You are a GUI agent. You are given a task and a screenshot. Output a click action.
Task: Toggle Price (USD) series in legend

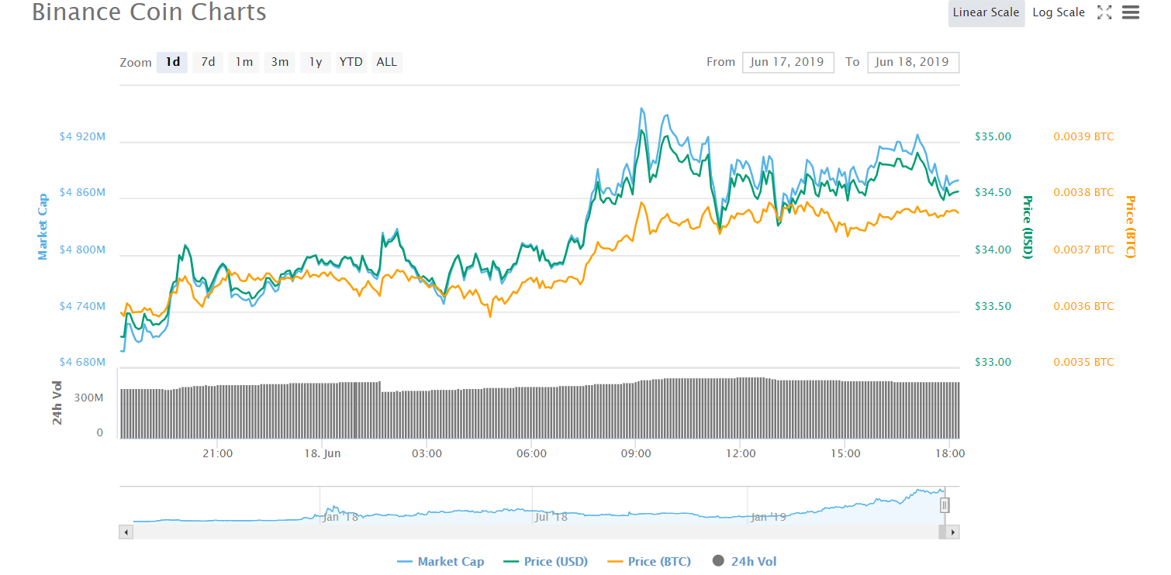tap(545, 562)
